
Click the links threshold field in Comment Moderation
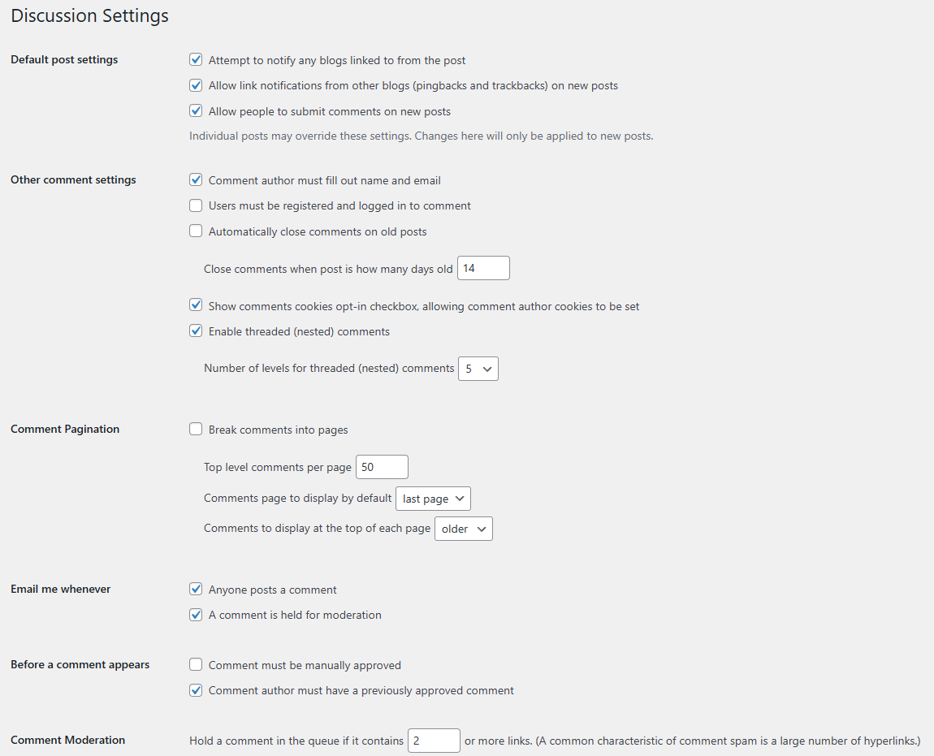tap(434, 741)
